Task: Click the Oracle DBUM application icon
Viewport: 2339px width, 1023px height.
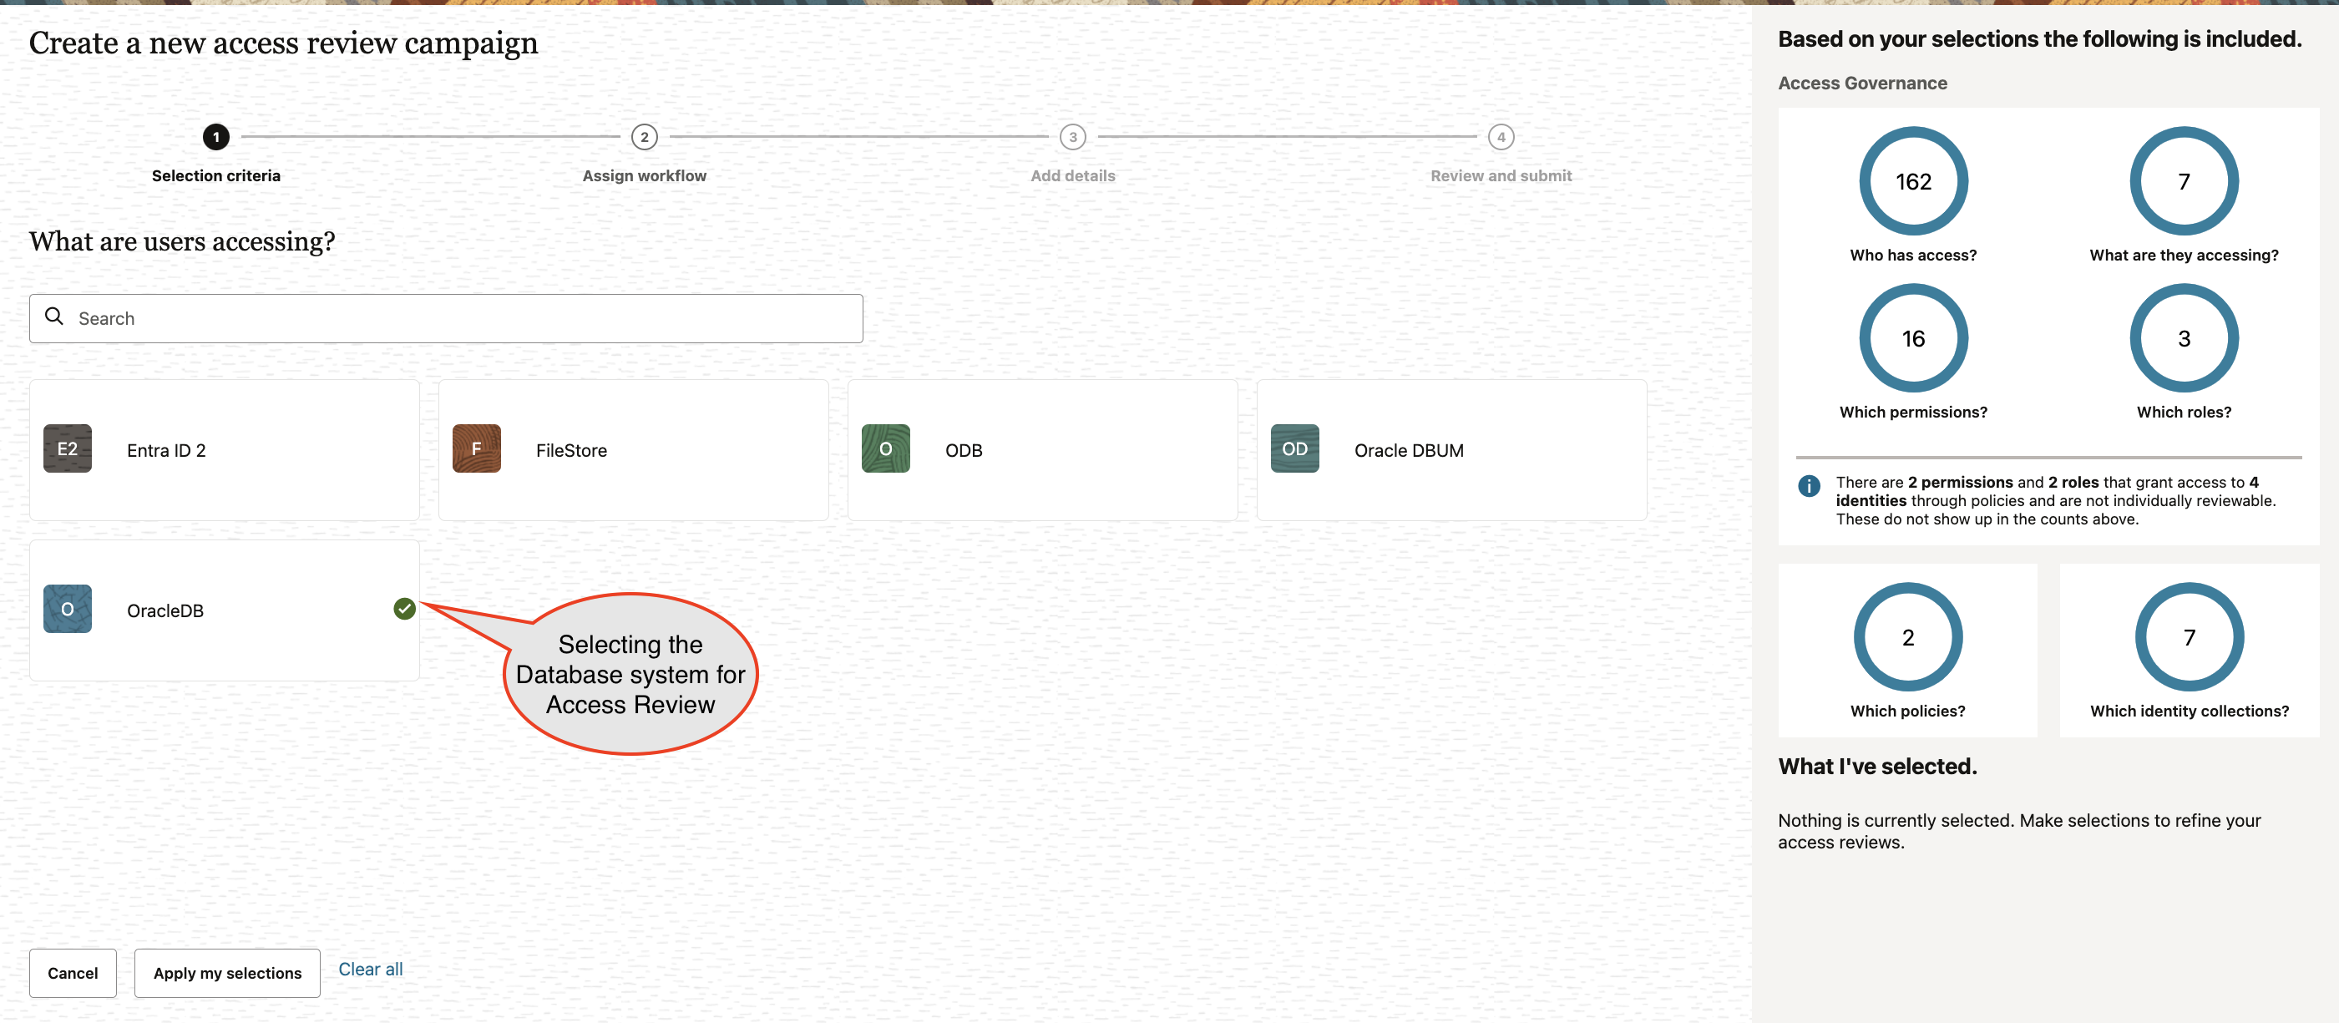Action: pos(1294,448)
